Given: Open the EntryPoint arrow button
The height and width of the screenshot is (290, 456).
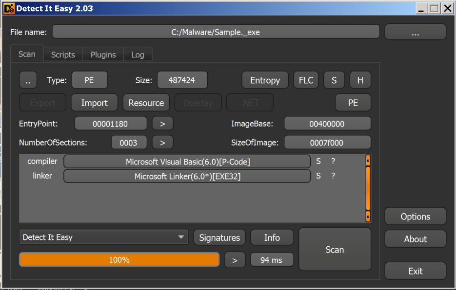Looking at the screenshot, I should 162,124.
